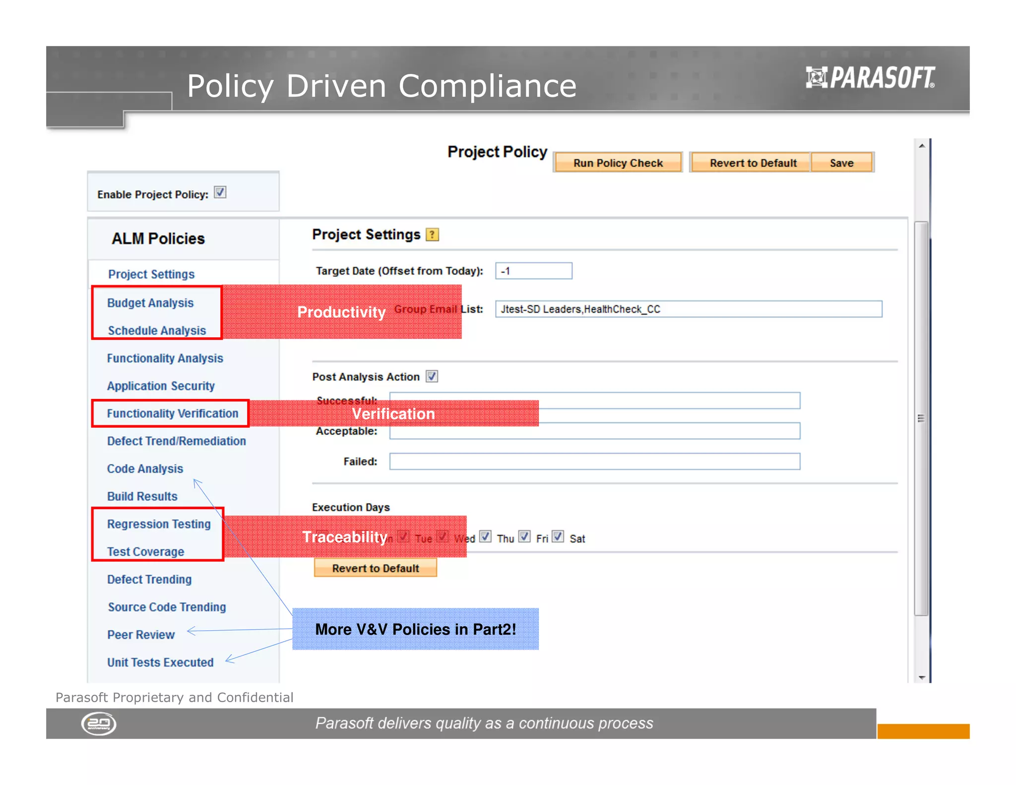The image size is (1016, 785).
Task: Click the Project Settings help icon
Action: click(432, 235)
